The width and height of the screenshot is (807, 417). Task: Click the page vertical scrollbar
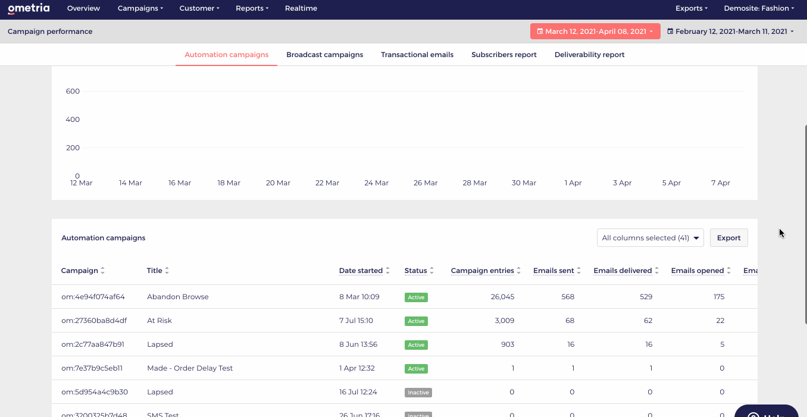point(805,225)
